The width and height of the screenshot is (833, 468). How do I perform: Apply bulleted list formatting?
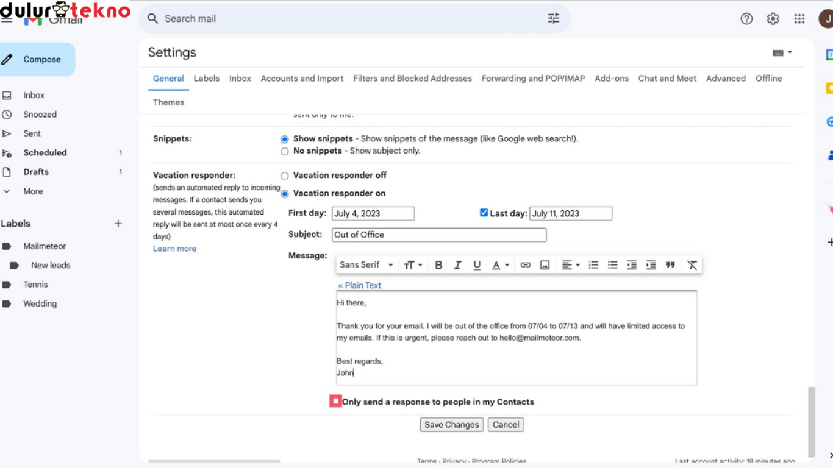coord(613,265)
